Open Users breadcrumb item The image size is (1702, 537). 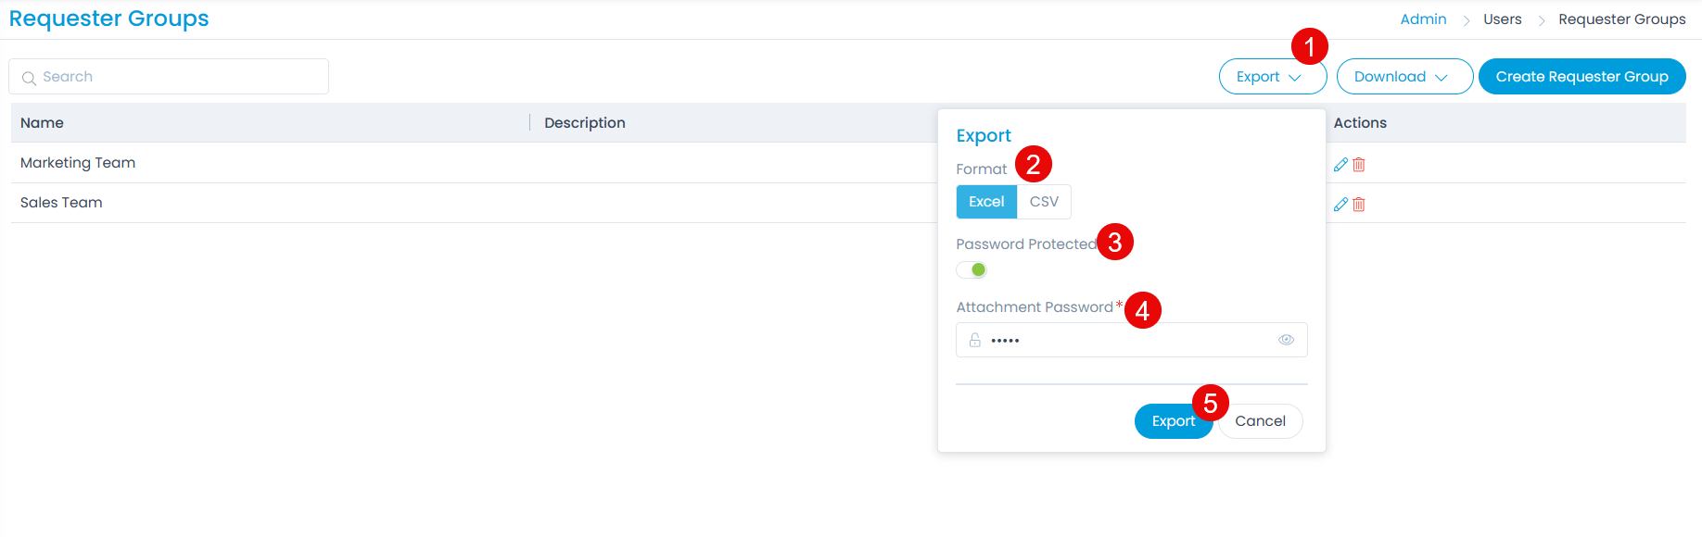(1502, 19)
